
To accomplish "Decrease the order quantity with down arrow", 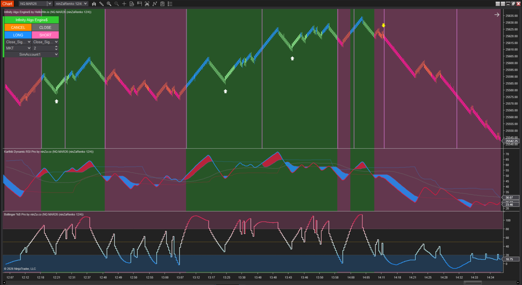I will (56, 50).
